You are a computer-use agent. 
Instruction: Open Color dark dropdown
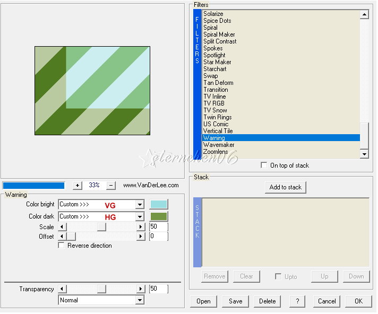pyautogui.click(x=140, y=217)
